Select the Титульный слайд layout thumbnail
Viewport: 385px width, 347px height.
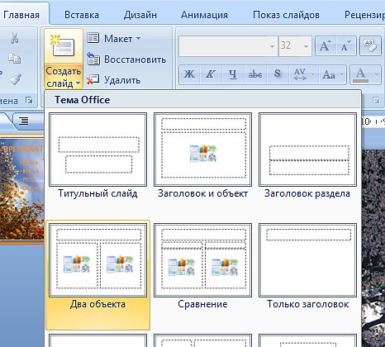tap(97, 150)
